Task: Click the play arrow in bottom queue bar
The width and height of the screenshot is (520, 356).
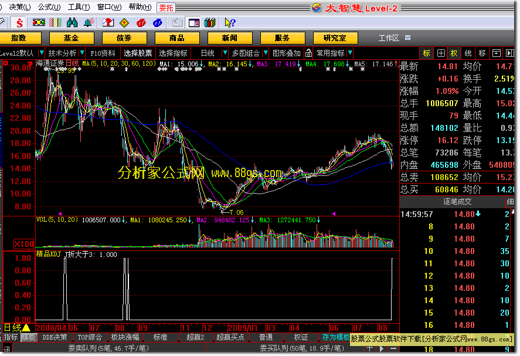Action: pos(382,348)
